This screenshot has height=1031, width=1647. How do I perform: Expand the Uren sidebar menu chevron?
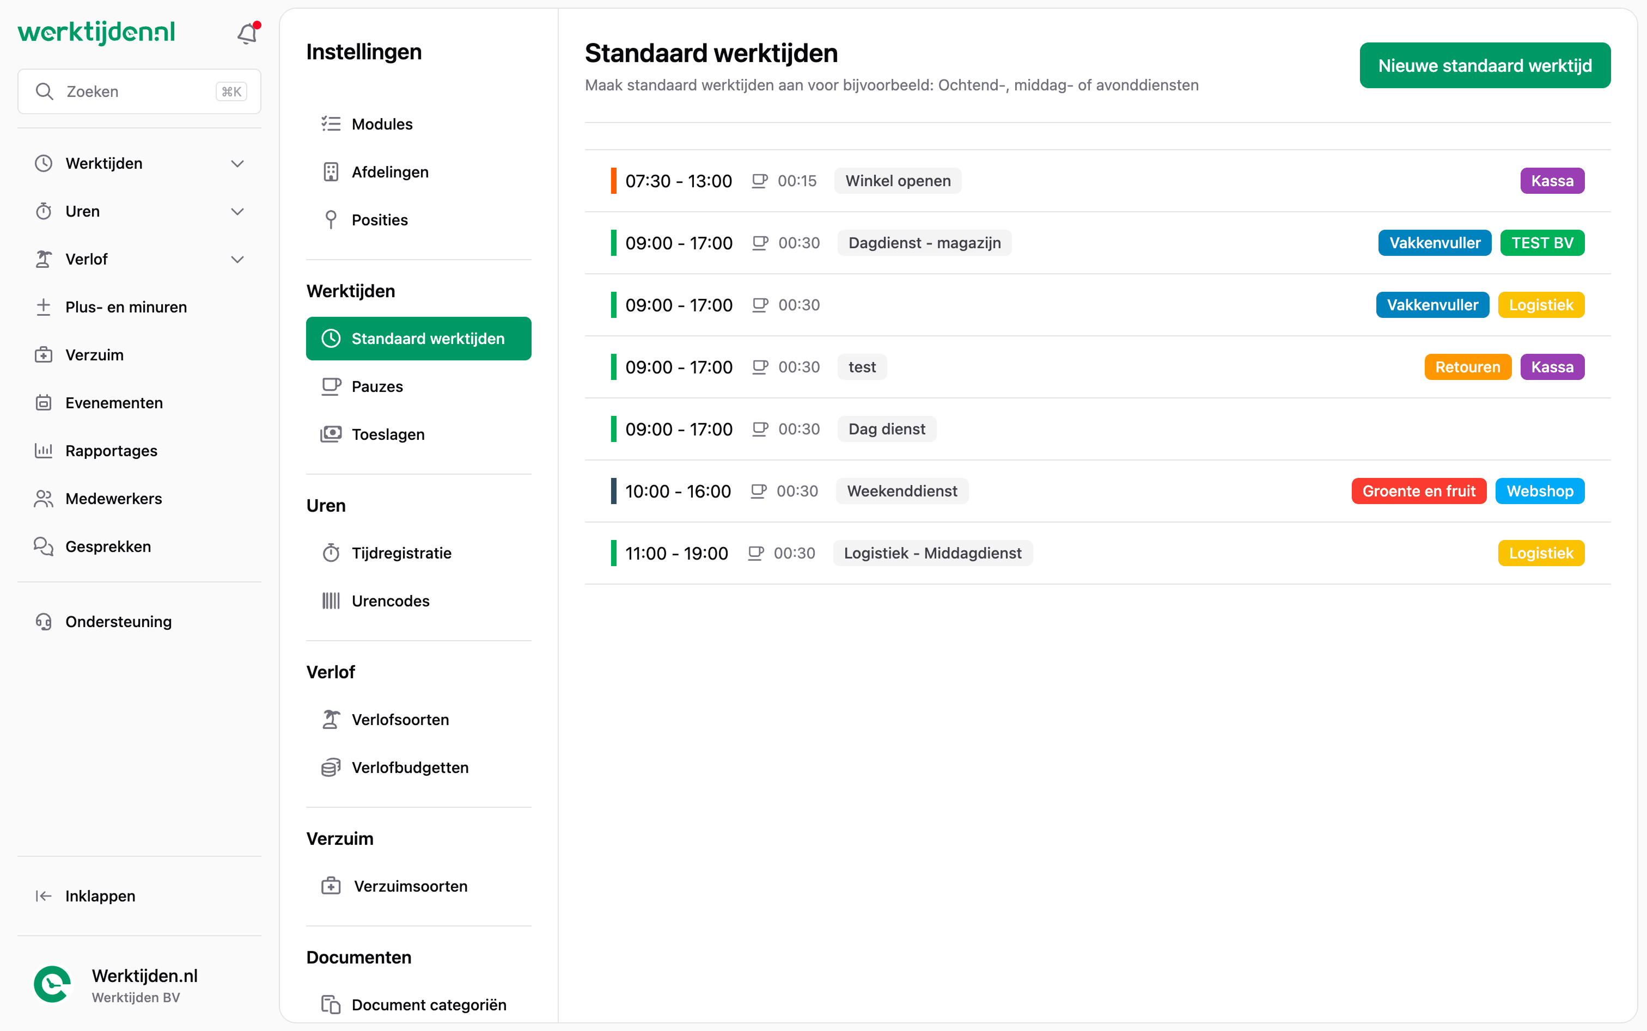[x=237, y=211]
